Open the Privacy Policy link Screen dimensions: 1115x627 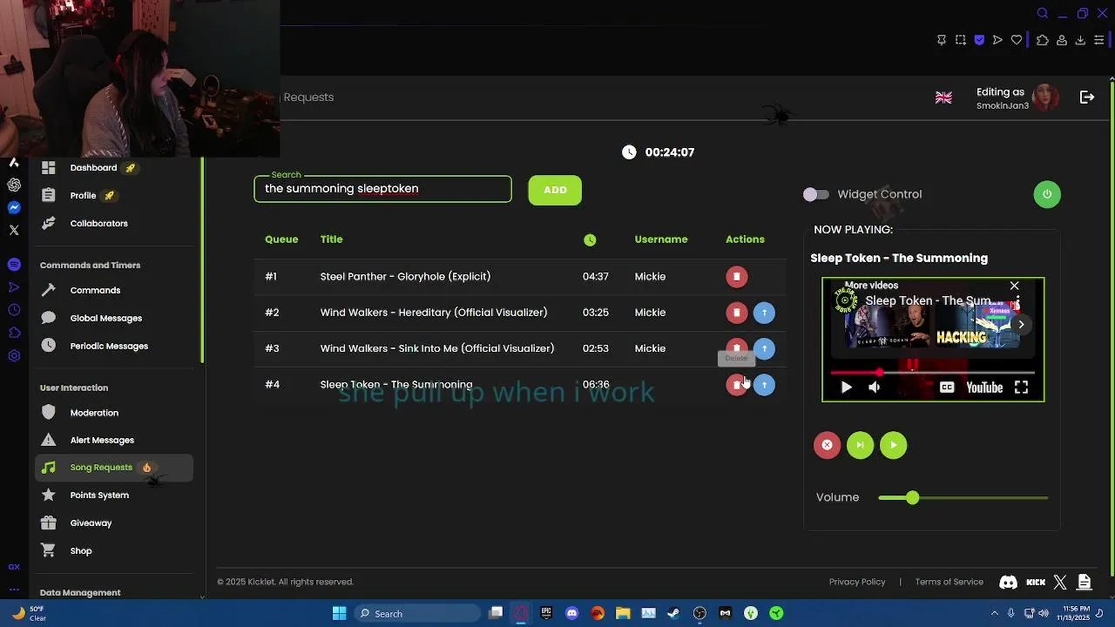click(x=857, y=582)
